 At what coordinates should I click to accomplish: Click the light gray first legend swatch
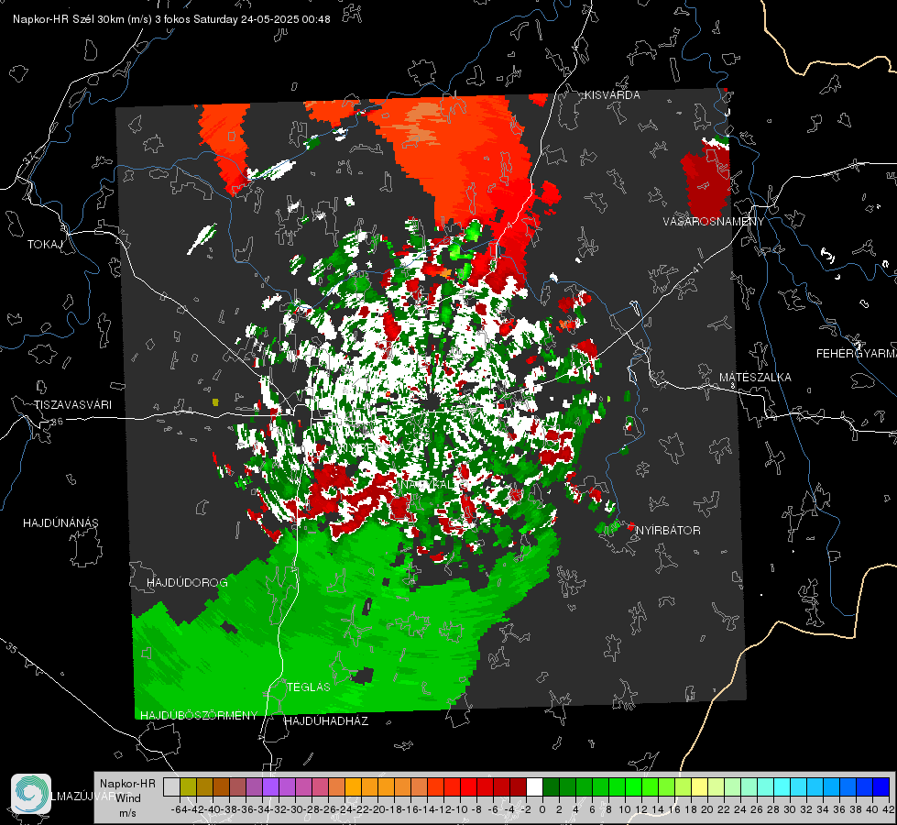pyautogui.click(x=171, y=787)
